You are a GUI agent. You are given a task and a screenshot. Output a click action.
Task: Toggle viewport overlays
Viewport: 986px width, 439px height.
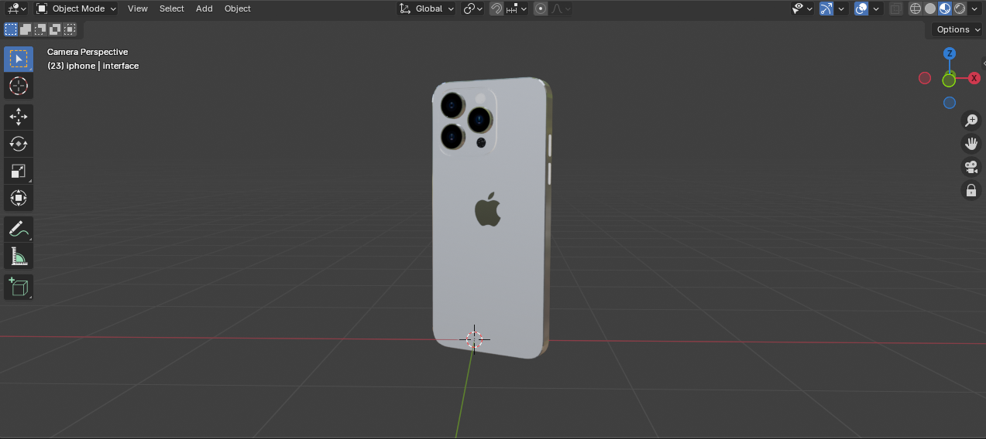[x=861, y=9]
